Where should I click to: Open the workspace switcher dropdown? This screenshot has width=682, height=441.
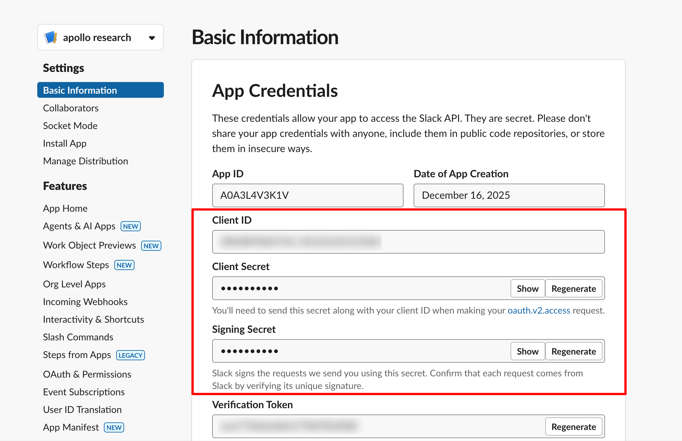[152, 38]
